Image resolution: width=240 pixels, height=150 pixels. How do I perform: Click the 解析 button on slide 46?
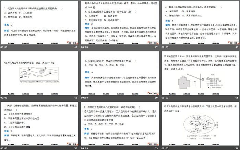[70, 43]
